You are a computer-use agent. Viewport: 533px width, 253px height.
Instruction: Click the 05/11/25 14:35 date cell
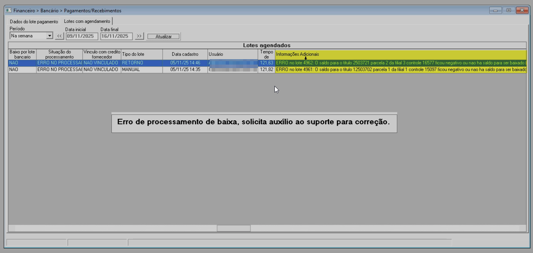point(185,70)
